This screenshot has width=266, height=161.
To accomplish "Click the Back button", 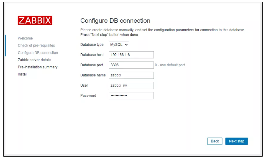I will [x=215, y=141].
